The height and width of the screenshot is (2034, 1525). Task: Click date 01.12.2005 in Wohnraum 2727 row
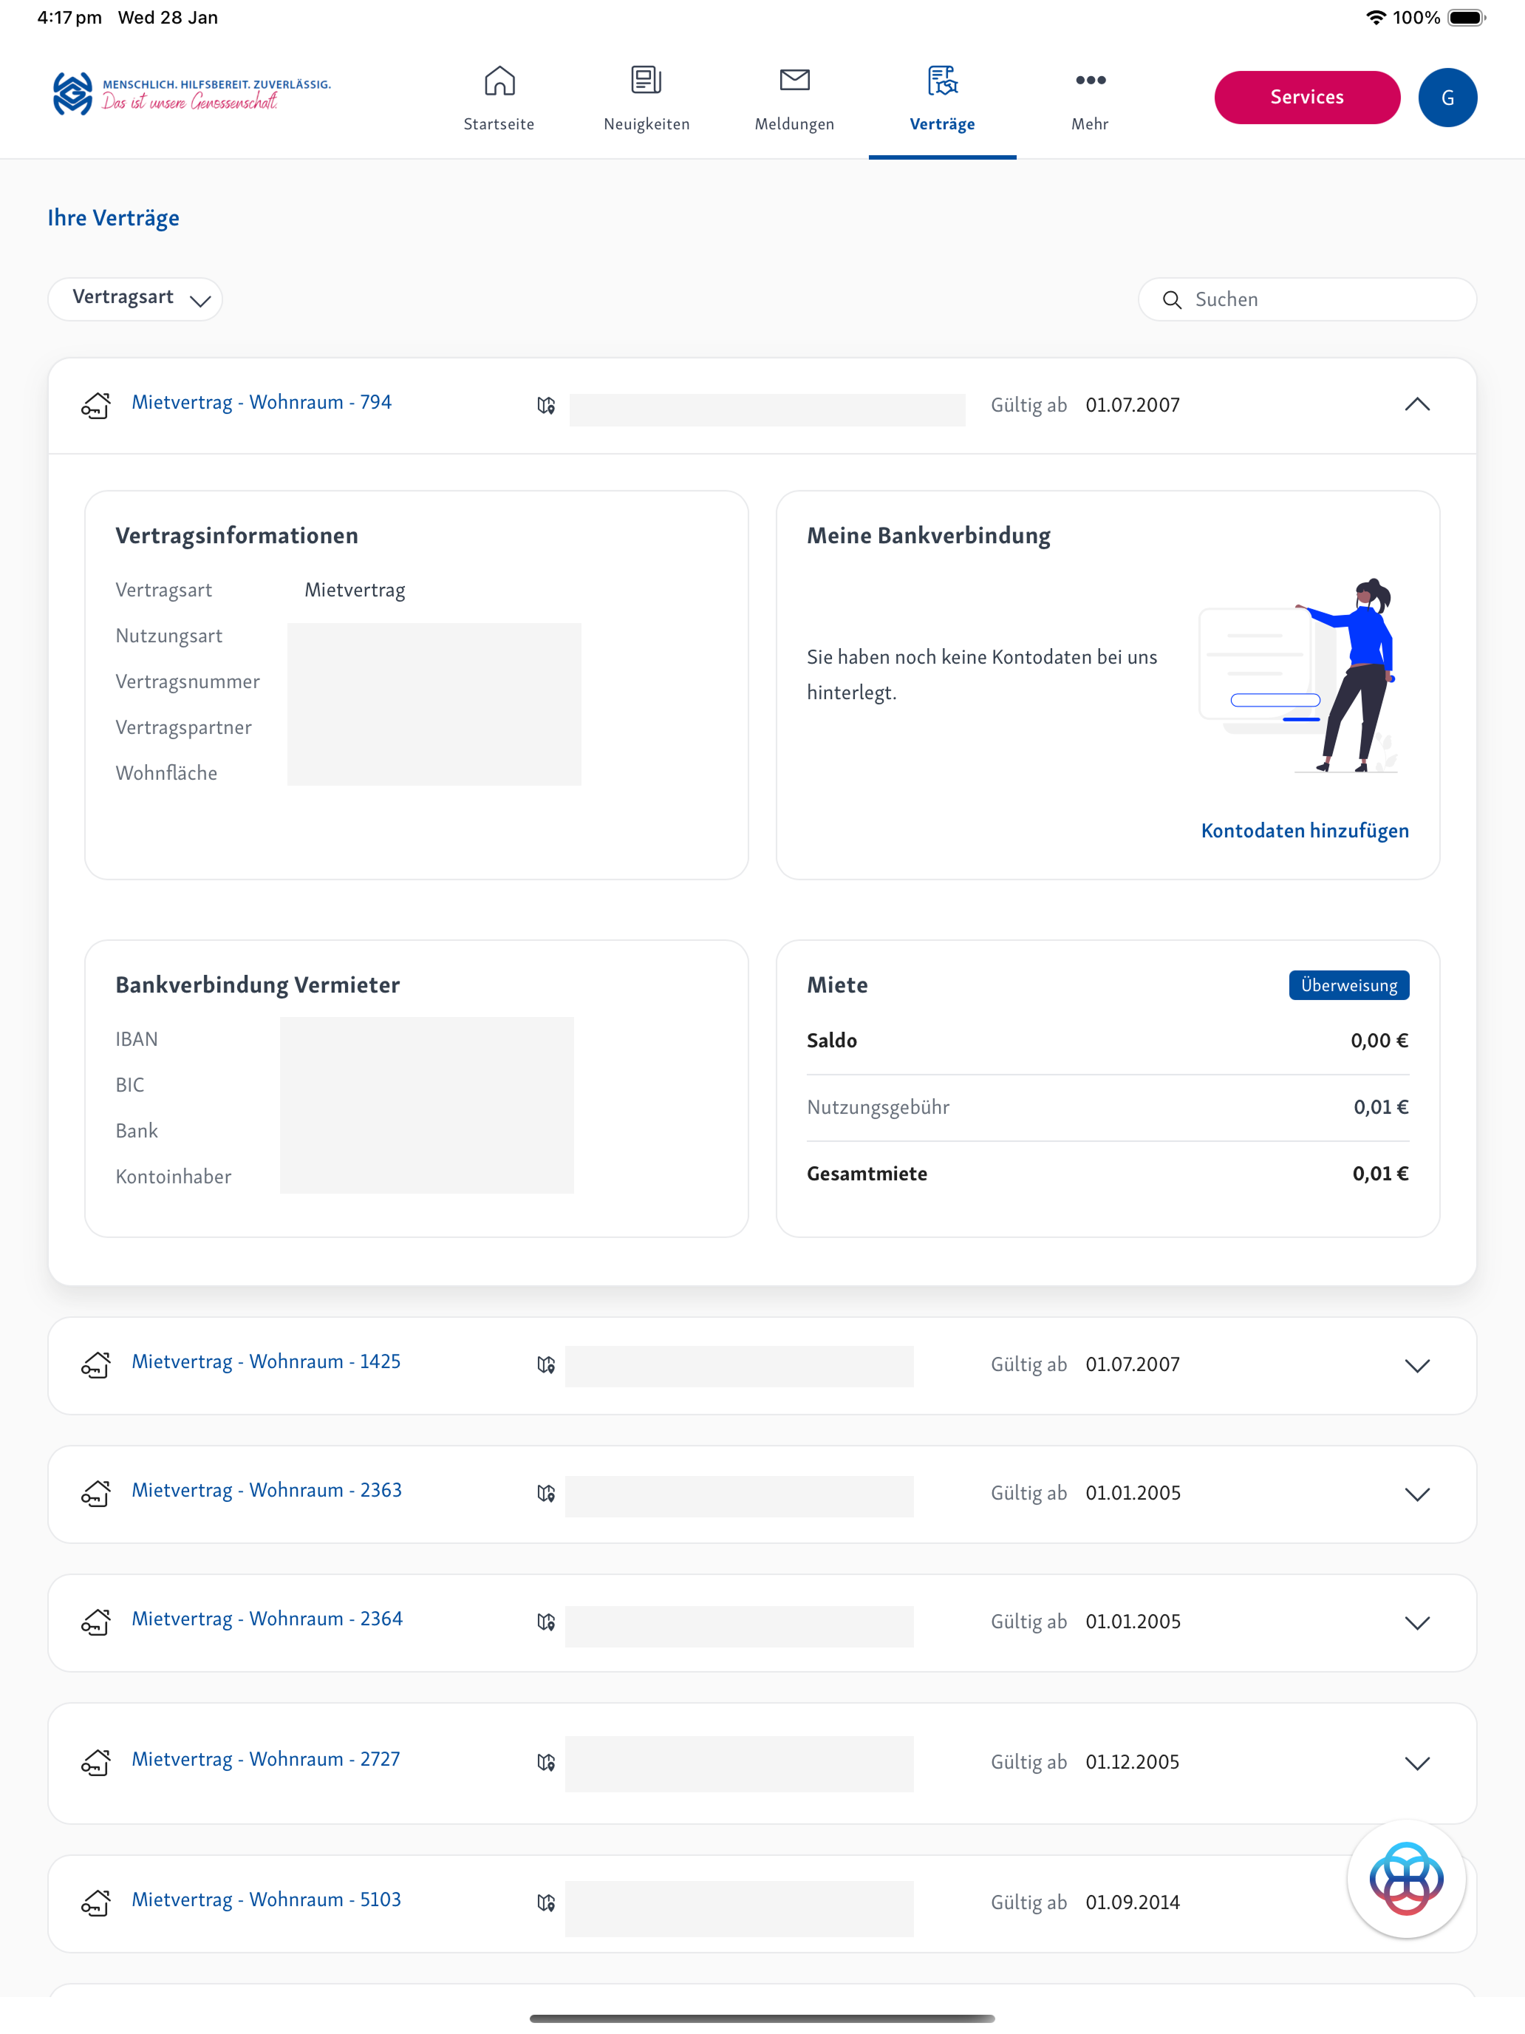coord(1133,1763)
